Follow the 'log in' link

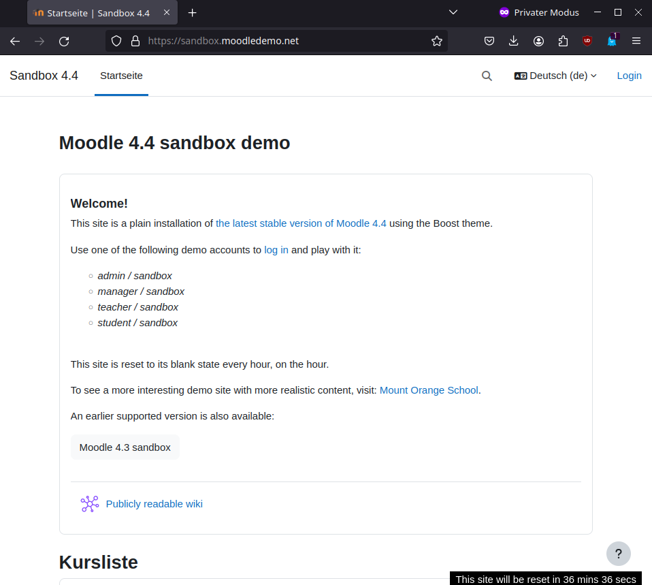coord(276,250)
